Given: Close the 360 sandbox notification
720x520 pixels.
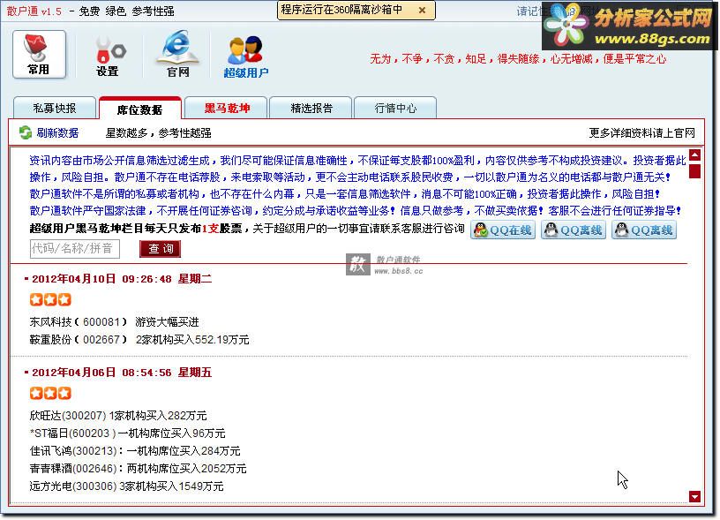Looking at the screenshot, I should tap(422, 10).
